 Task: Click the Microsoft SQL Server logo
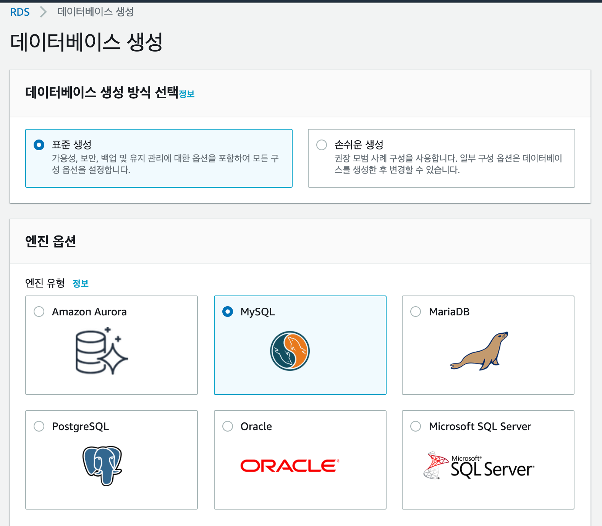click(x=479, y=465)
